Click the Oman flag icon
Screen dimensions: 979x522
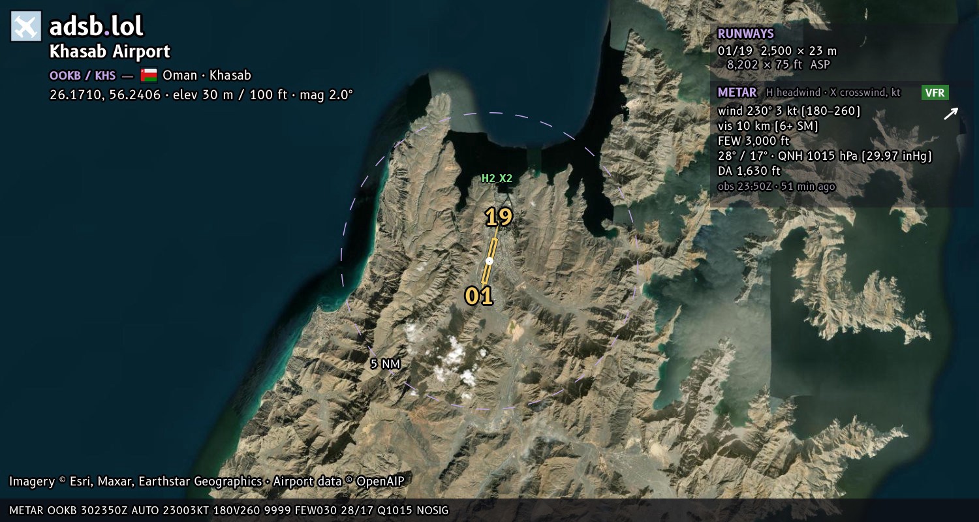pyautogui.click(x=149, y=75)
